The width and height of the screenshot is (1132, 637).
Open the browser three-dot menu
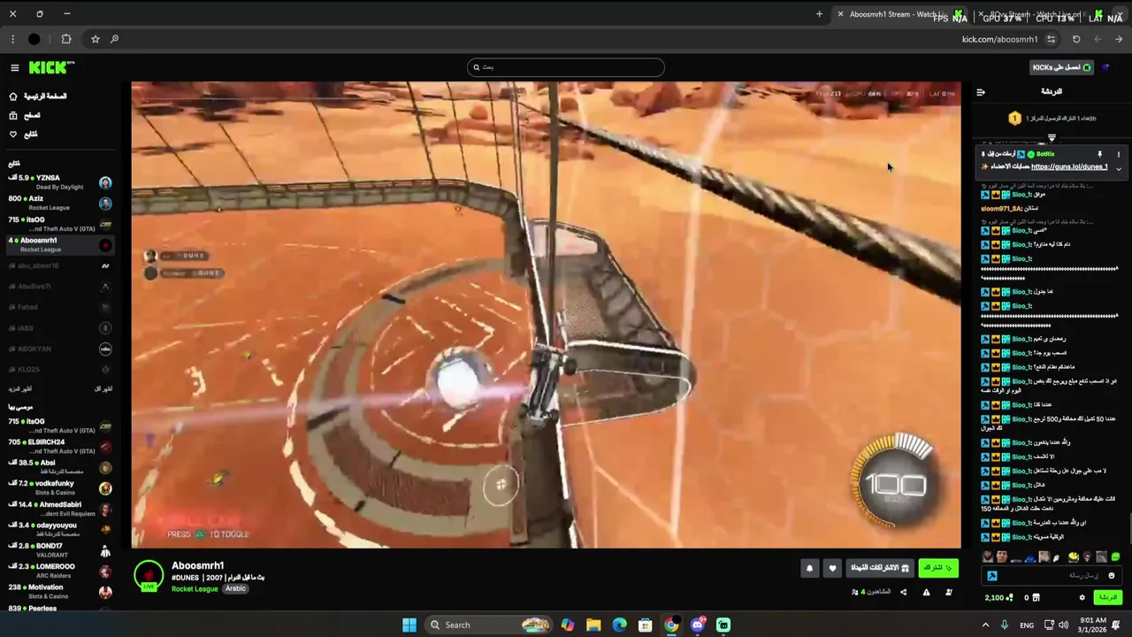12,39
